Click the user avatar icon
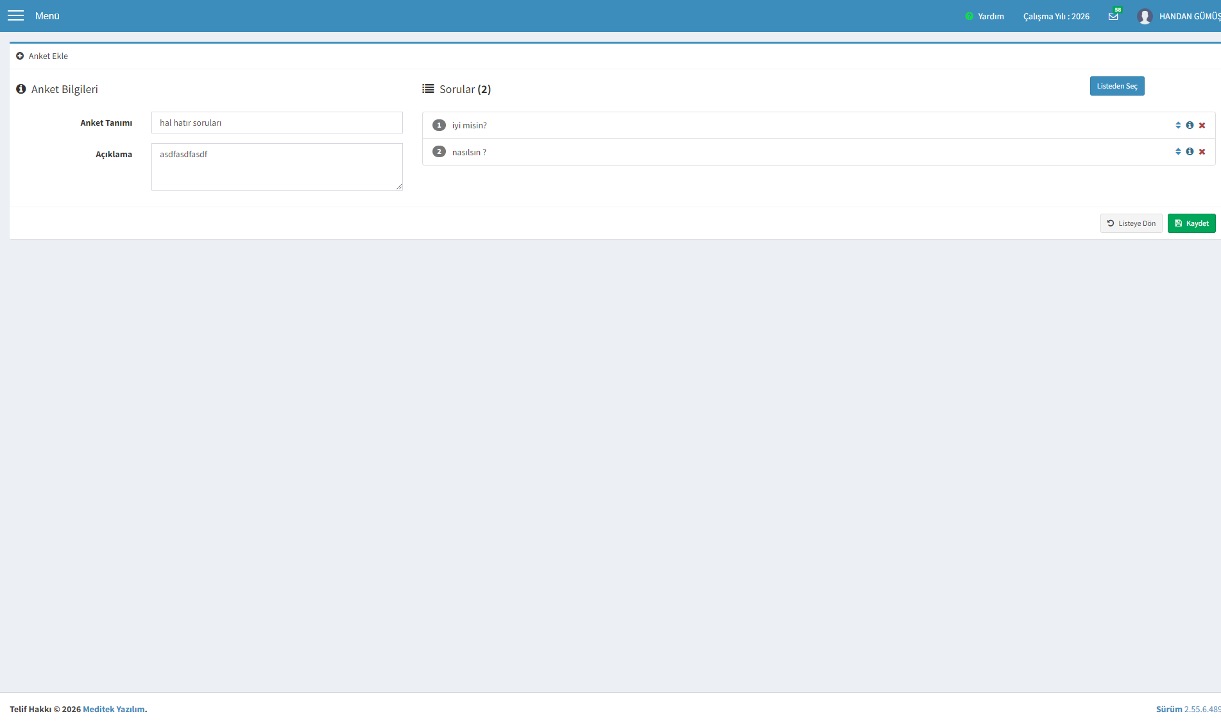The image size is (1221, 725). tap(1145, 16)
